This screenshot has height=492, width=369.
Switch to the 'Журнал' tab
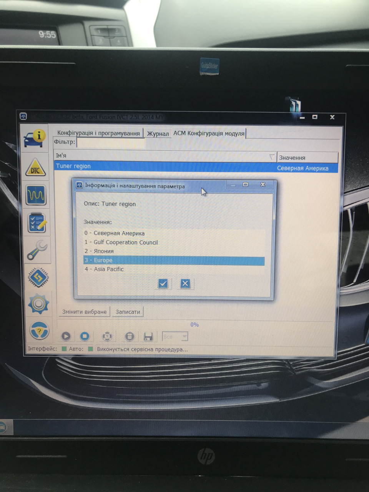tap(158, 133)
